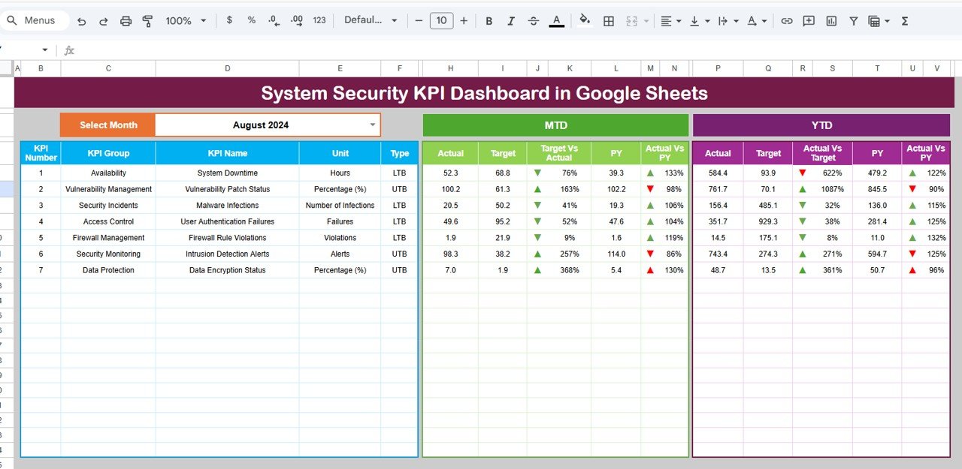Viewport: 962px width, 469px height.
Task: Open the fill color picker
Action: (x=585, y=20)
